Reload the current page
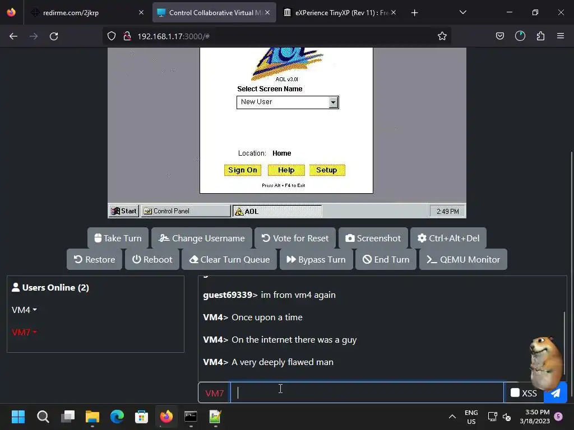The width and height of the screenshot is (574, 430). (x=54, y=36)
